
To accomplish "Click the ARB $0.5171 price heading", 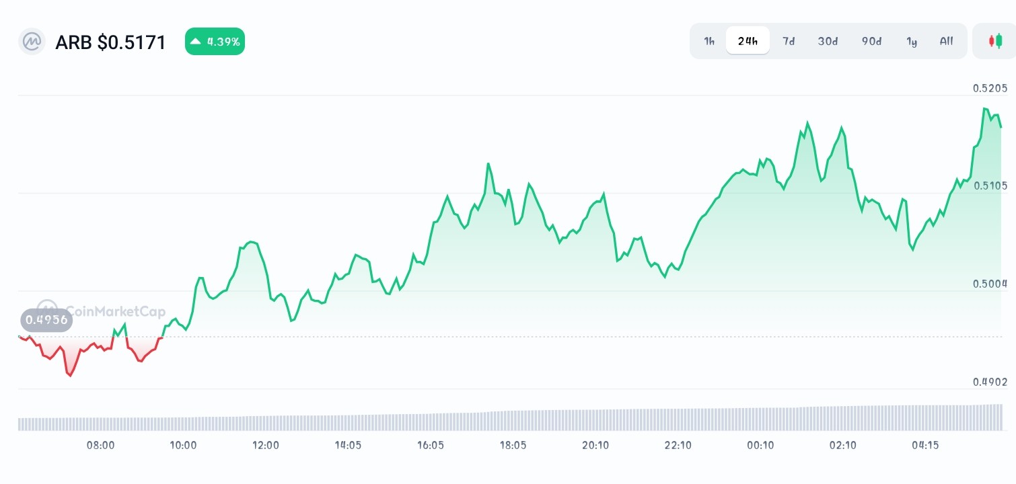I will click(x=110, y=42).
